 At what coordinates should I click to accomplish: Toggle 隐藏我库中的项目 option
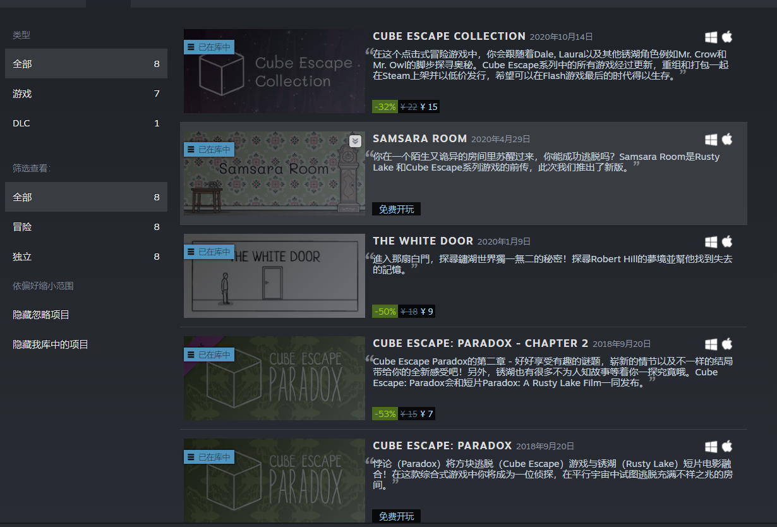pos(51,344)
